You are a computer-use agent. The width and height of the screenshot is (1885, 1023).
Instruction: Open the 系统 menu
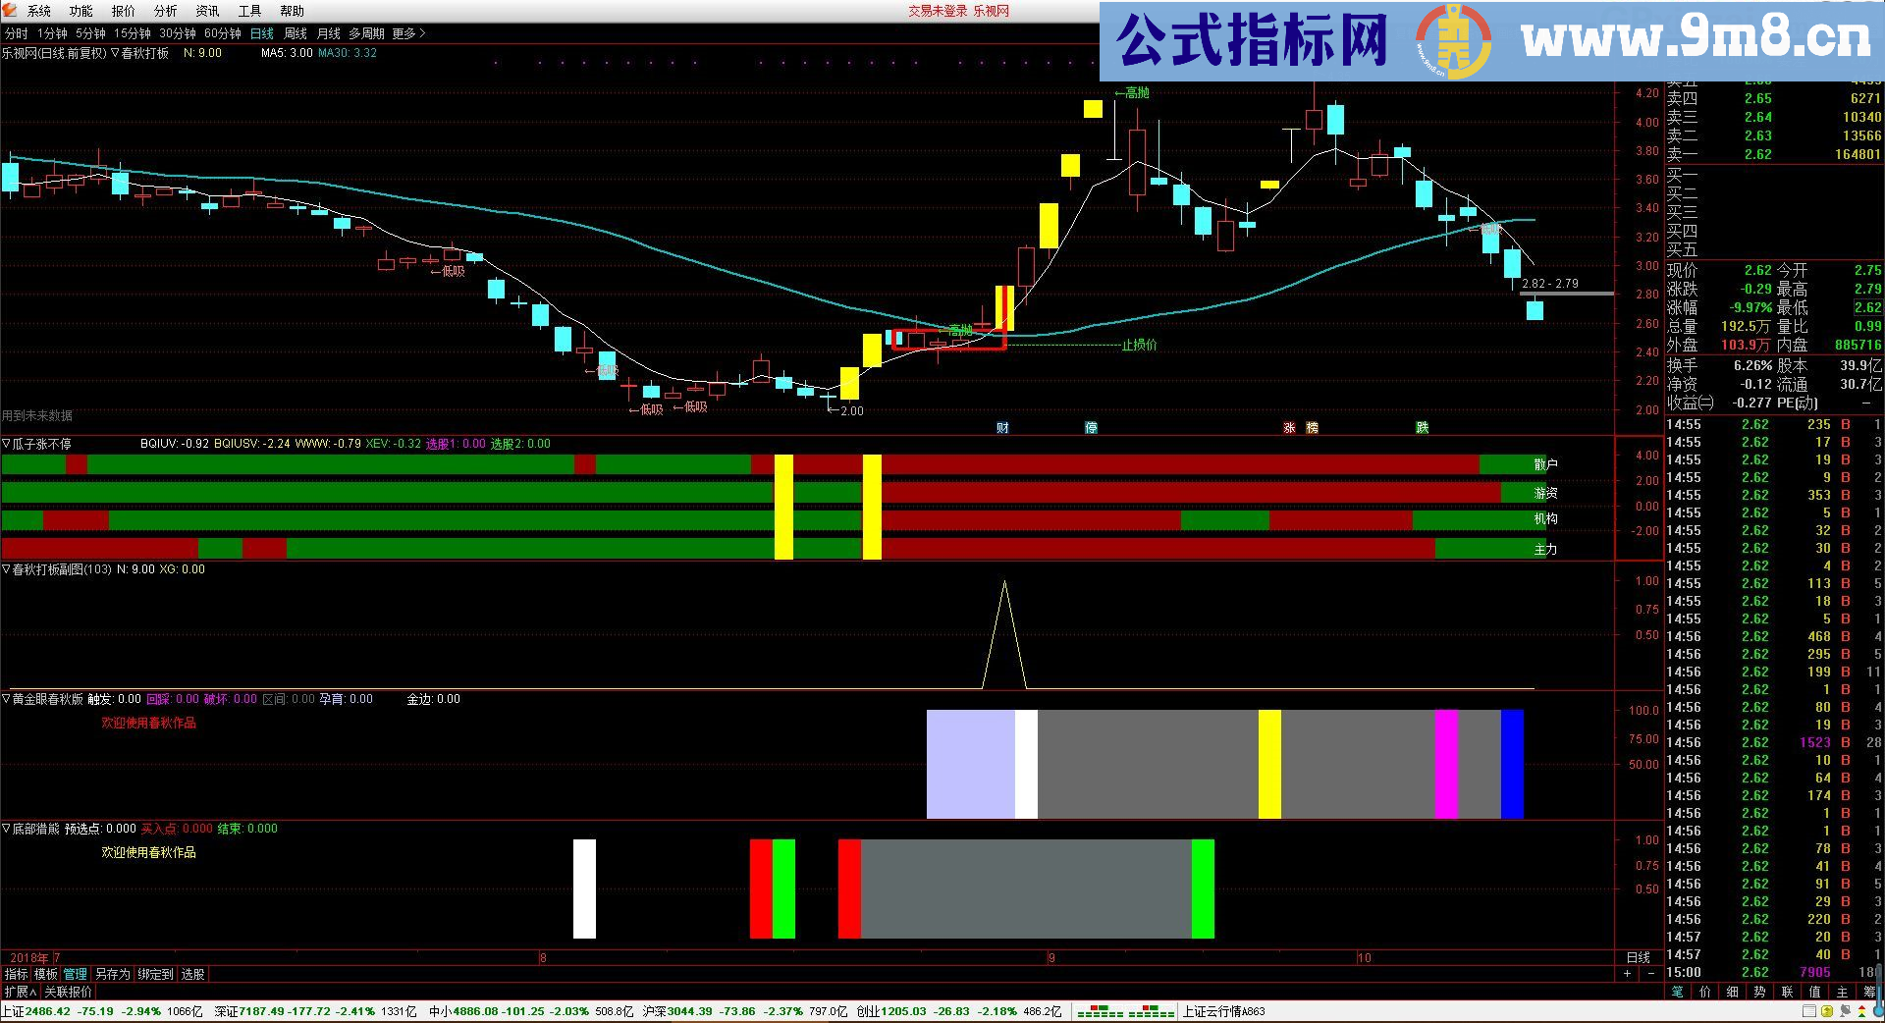pos(39,11)
